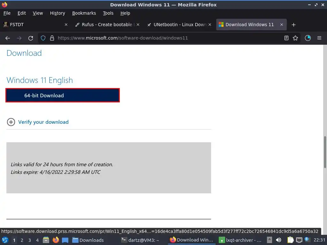Image resolution: width=327 pixels, height=245 pixels.
Task: Go back to the previous page
Action: click(8, 38)
